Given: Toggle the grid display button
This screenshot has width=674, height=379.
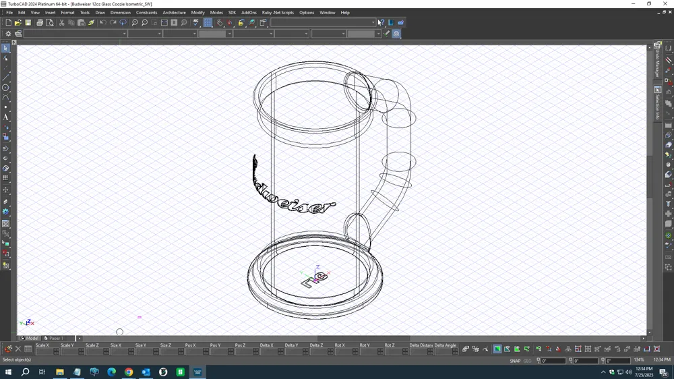Looking at the screenshot, I should 208,22.
